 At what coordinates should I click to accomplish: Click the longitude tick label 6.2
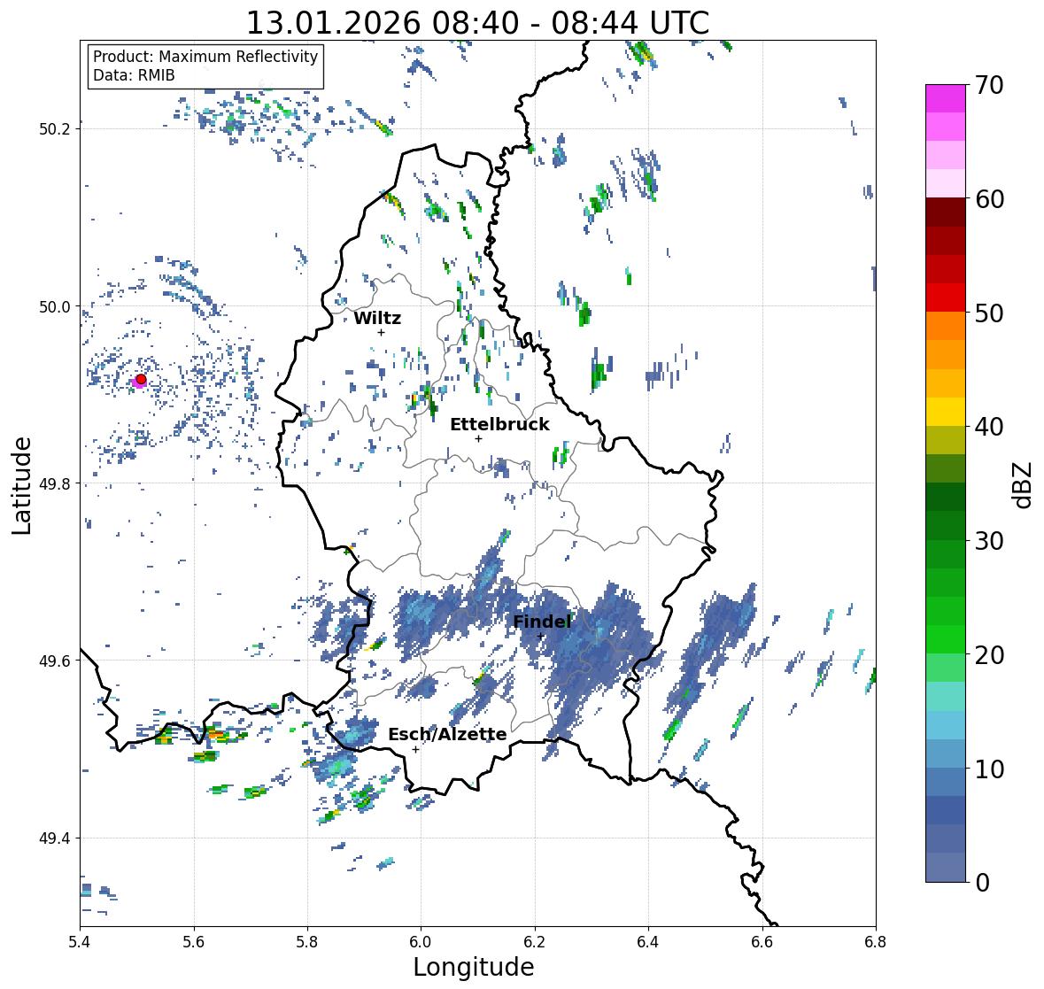tap(535, 941)
